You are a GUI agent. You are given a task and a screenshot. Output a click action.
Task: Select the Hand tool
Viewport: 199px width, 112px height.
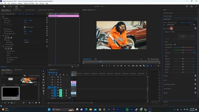point(44,91)
